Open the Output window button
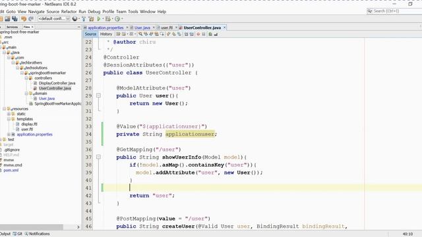This screenshot has height=237, width=422. 5,234
